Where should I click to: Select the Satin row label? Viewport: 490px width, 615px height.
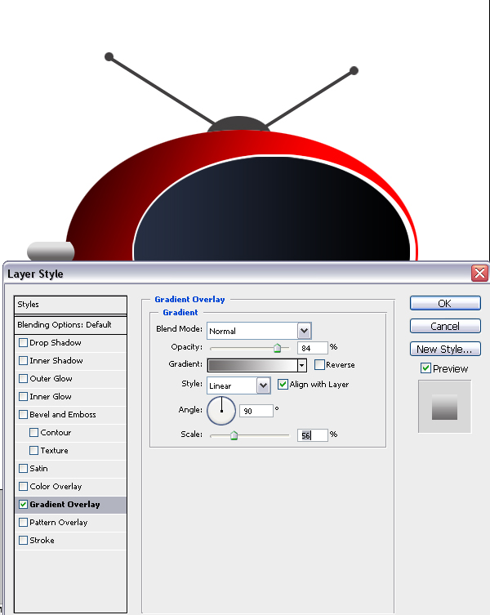pos(38,468)
